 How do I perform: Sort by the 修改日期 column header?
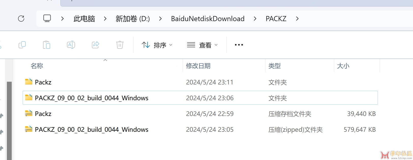[198, 66]
